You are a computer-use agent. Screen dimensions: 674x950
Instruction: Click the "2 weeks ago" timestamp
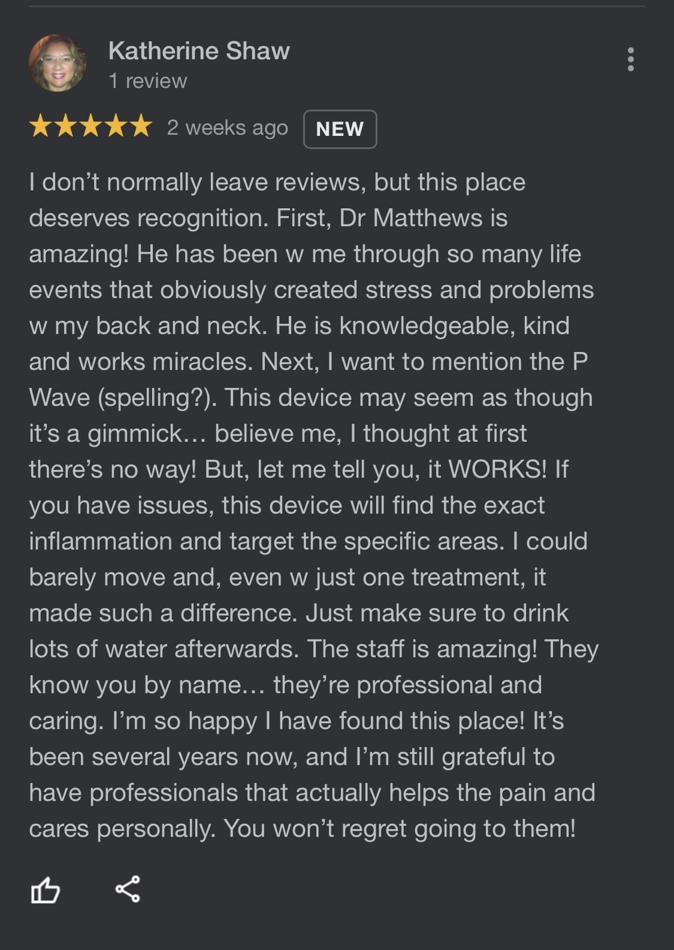[227, 128]
